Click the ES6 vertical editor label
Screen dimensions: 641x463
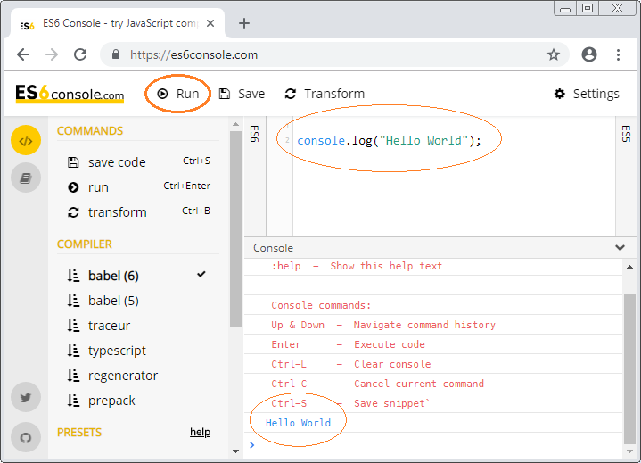click(x=254, y=134)
